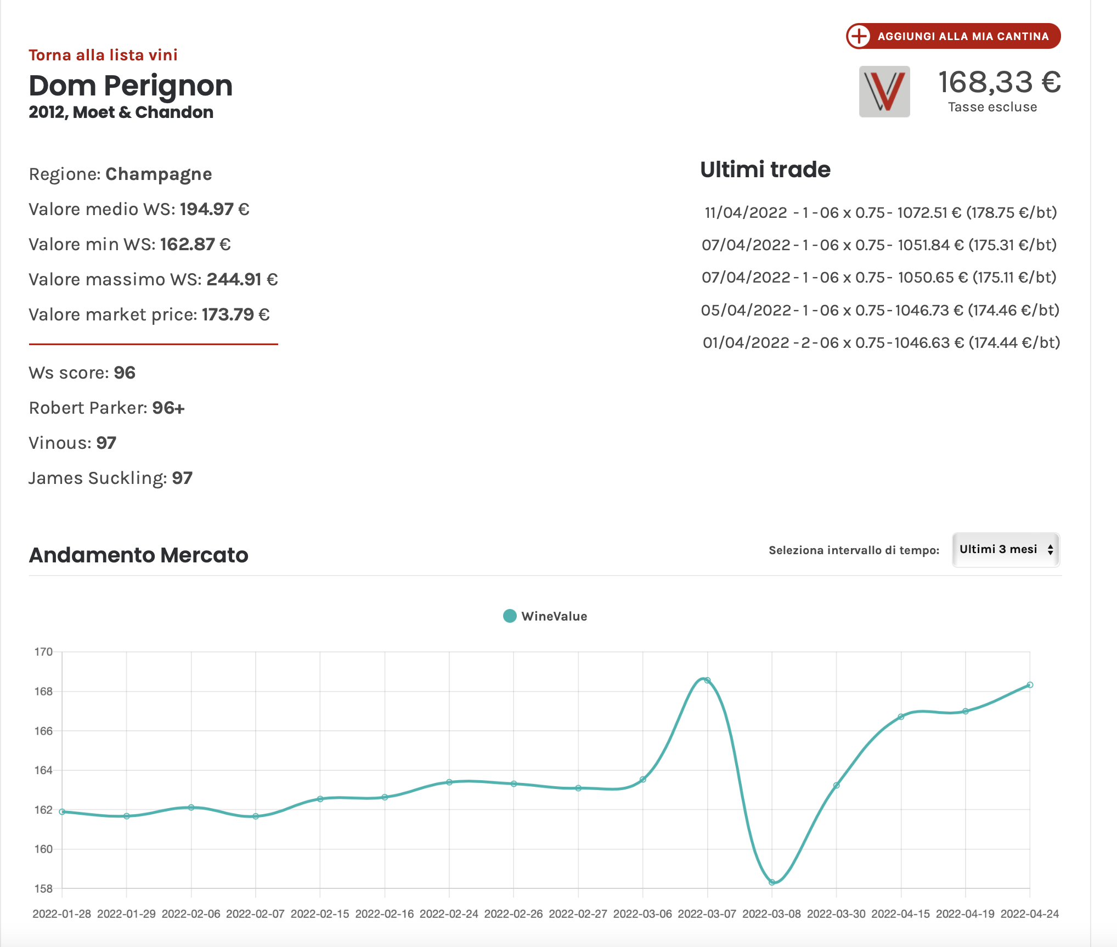The width and height of the screenshot is (1117, 947).
Task: Click Aggiungi alla mia cantina button
Action: [953, 36]
